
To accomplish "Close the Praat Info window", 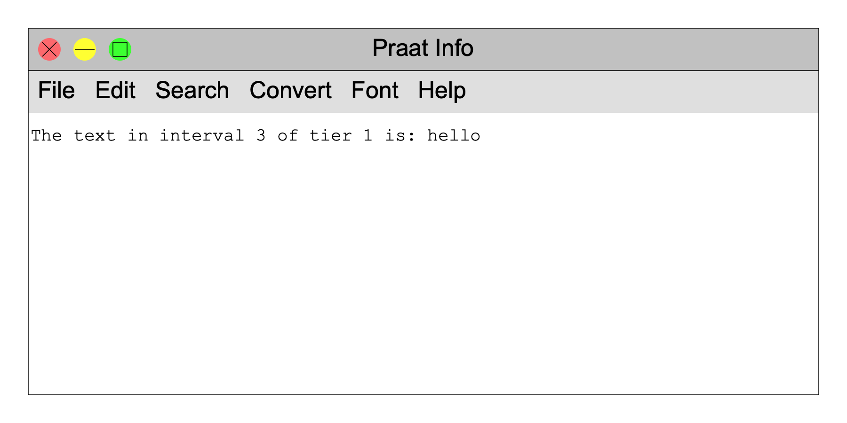I will (x=49, y=49).
